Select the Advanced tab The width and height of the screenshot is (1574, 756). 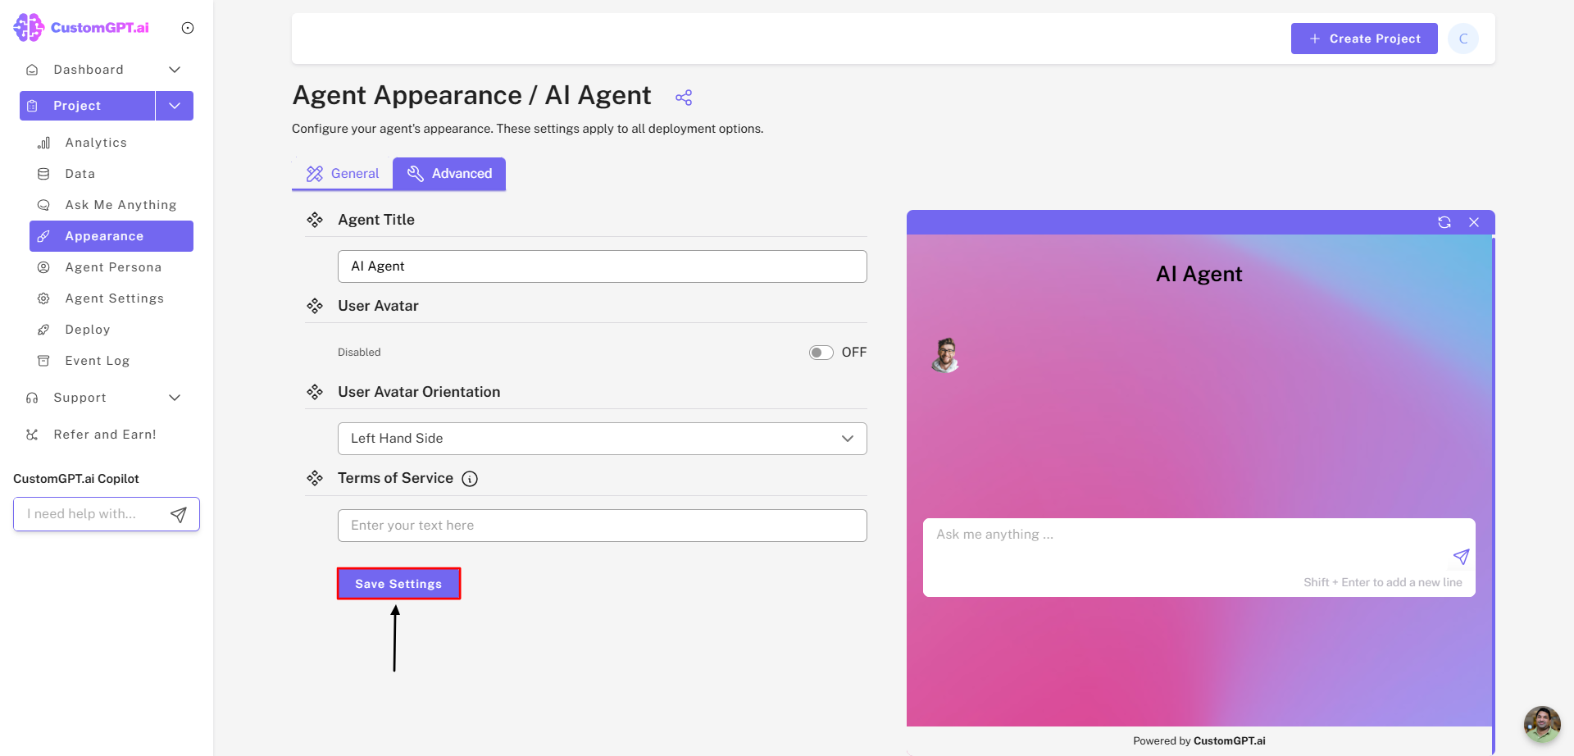[x=449, y=174]
